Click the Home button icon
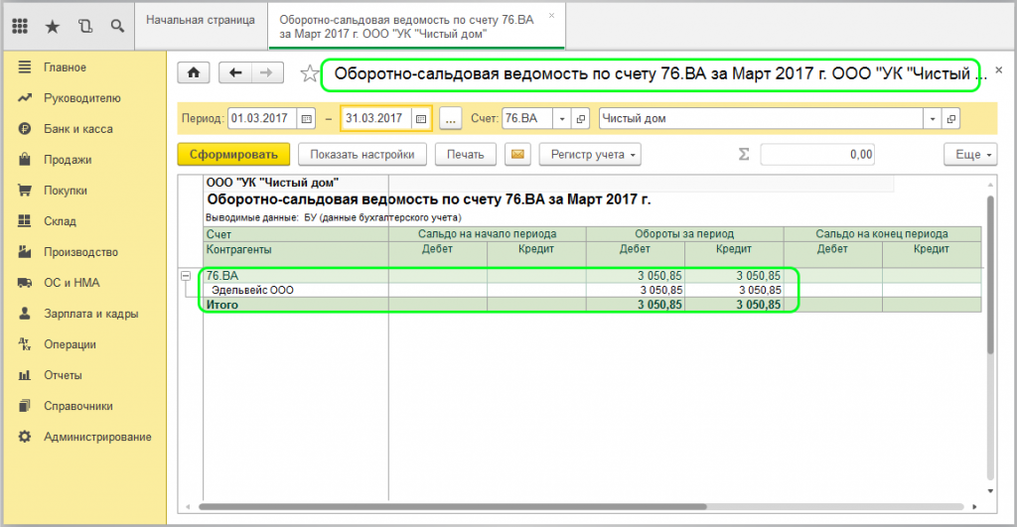The width and height of the screenshot is (1017, 527). click(194, 72)
